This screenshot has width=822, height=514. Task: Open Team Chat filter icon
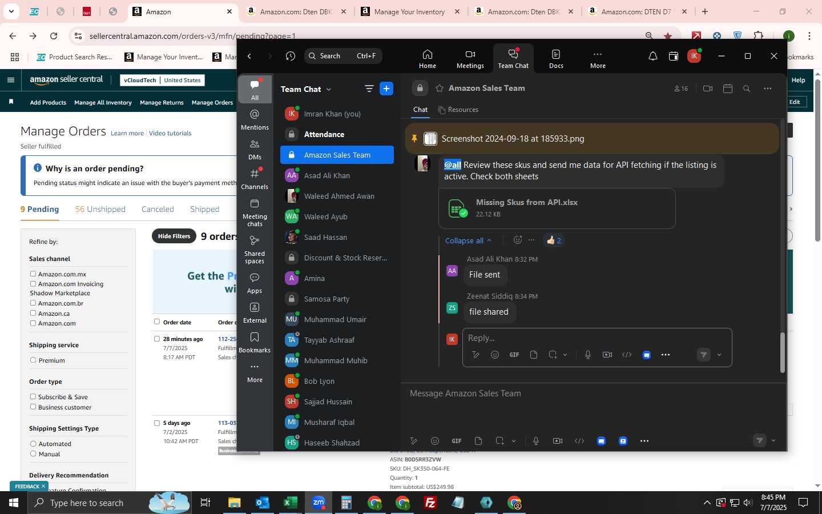pyautogui.click(x=369, y=89)
